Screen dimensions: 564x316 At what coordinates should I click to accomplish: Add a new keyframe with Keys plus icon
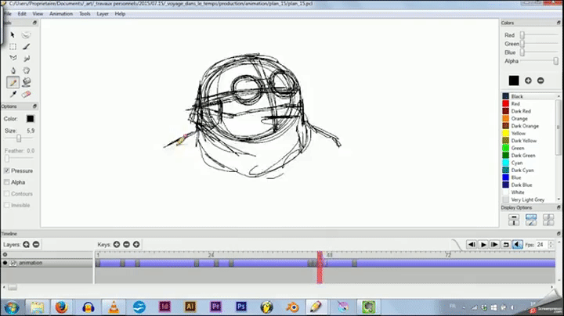pos(117,245)
